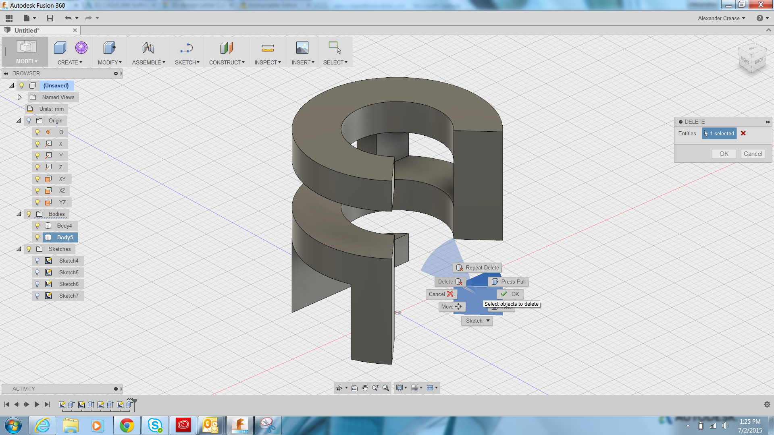Click the last extrude feature in timeline
This screenshot has height=435, width=774.
pyautogui.click(x=129, y=405)
